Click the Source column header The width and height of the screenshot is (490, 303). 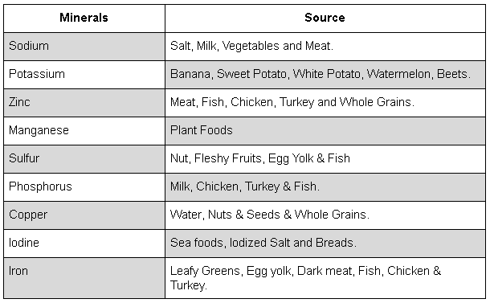(x=325, y=18)
